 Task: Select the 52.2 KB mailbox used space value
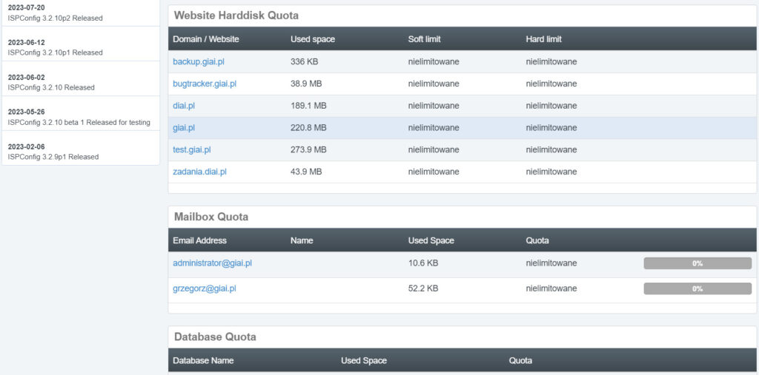pyautogui.click(x=423, y=288)
